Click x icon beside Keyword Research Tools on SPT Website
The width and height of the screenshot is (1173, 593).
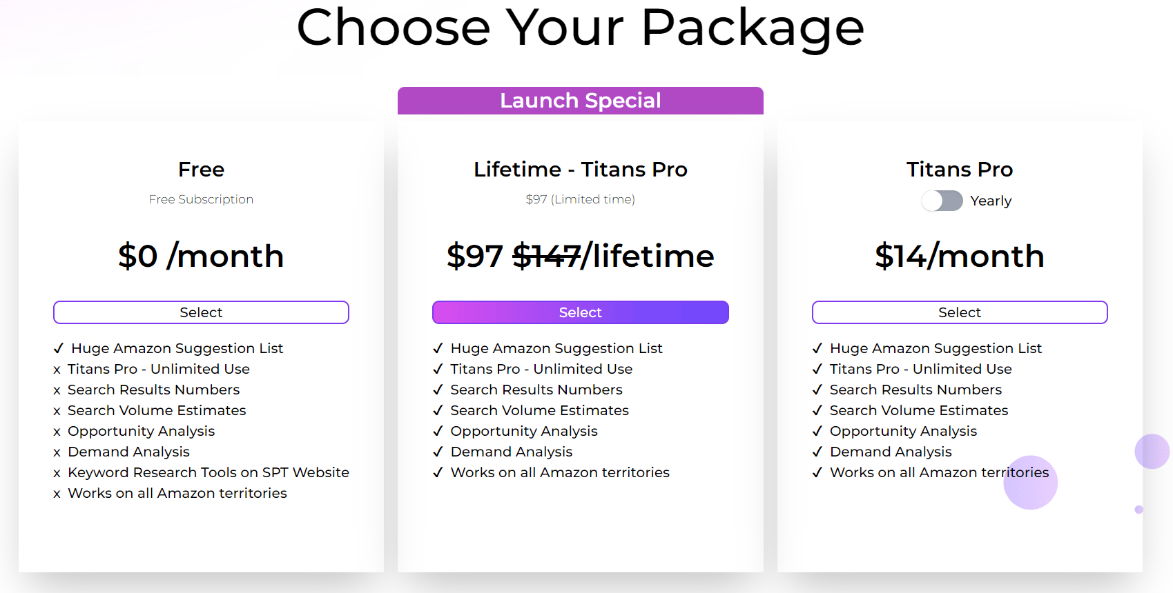point(57,474)
